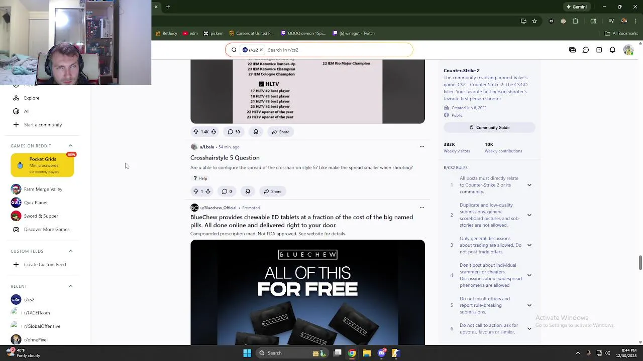This screenshot has width=643, height=361.
Task: Open Windows Start menu
Action: (247, 353)
